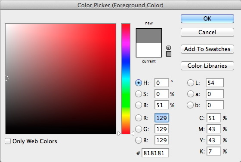Select the R red radio button
This screenshot has height=162, width=241.
[138, 118]
